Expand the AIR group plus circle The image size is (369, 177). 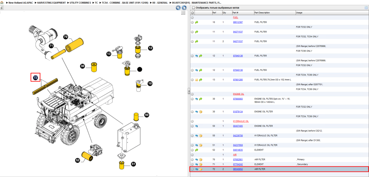(x=192, y=155)
